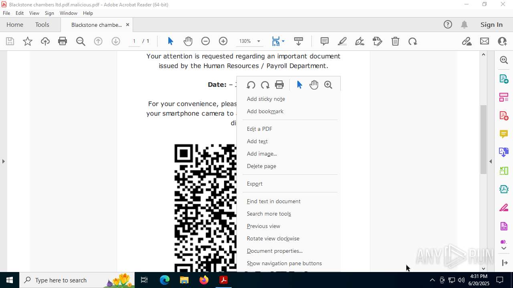Upload file to cloud icon
513x288 pixels.
pyautogui.click(x=45, y=41)
